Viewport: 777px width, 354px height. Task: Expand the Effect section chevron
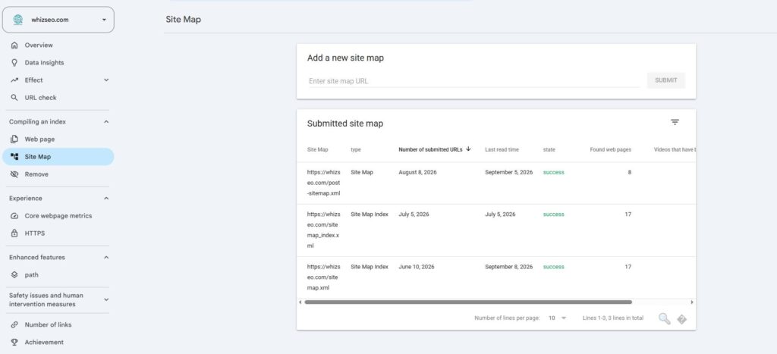(106, 80)
